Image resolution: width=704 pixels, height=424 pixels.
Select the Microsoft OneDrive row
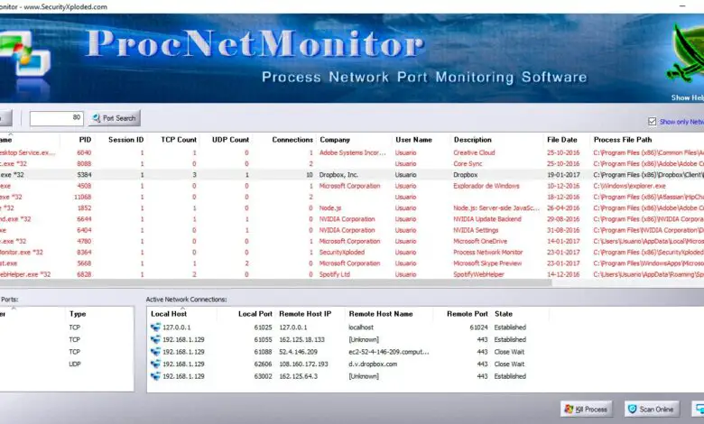(x=352, y=242)
